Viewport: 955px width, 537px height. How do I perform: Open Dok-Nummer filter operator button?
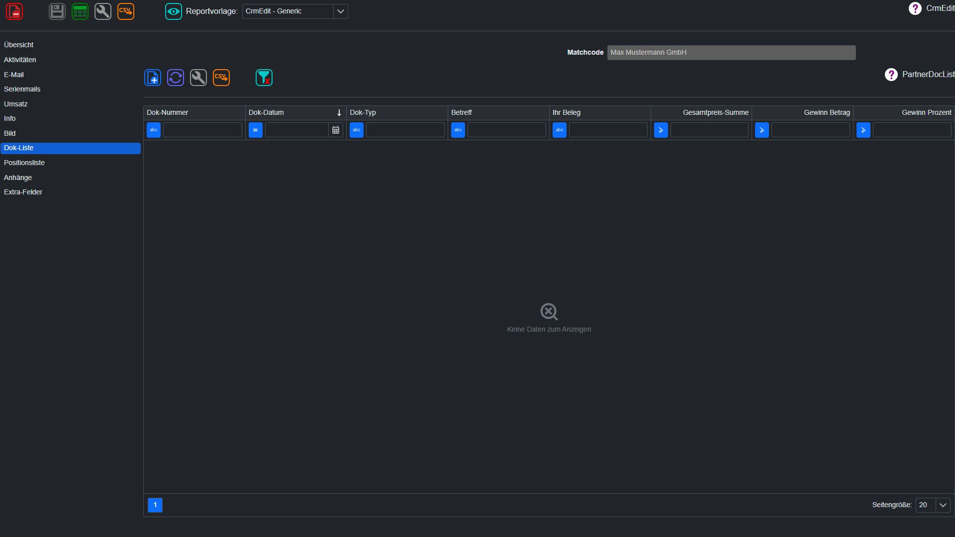click(154, 130)
